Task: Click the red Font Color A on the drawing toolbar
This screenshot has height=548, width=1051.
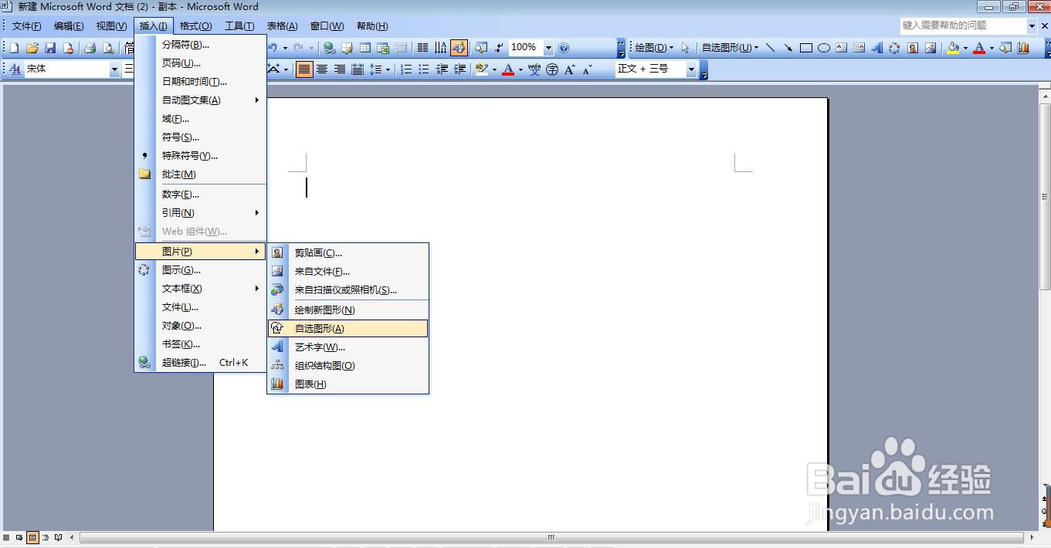Action: click(x=979, y=48)
